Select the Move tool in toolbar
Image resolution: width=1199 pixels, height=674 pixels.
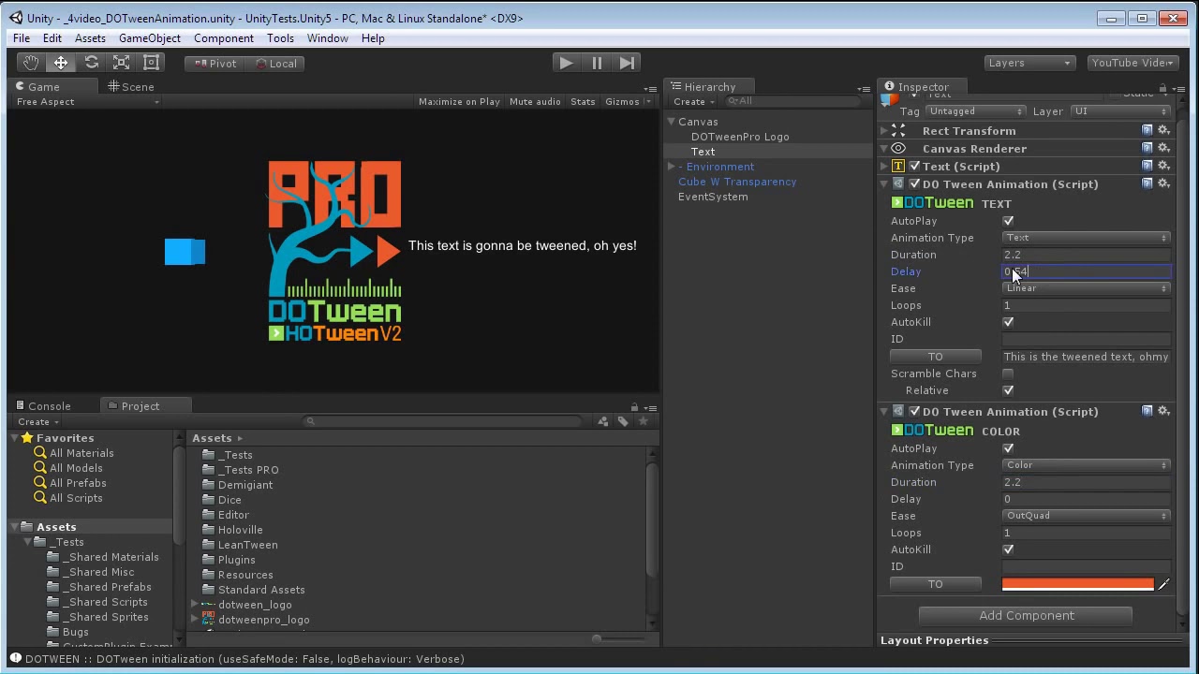click(61, 63)
